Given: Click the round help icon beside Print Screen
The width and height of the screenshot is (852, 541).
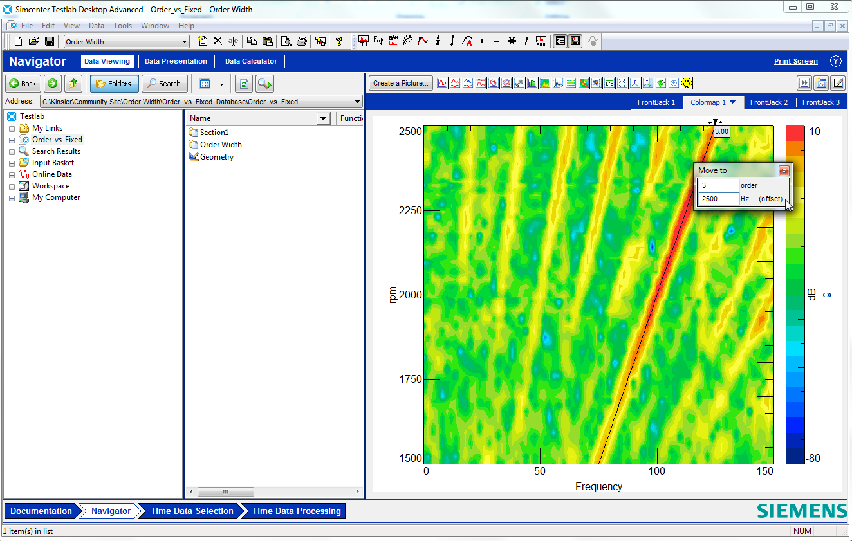Looking at the screenshot, I should [835, 62].
